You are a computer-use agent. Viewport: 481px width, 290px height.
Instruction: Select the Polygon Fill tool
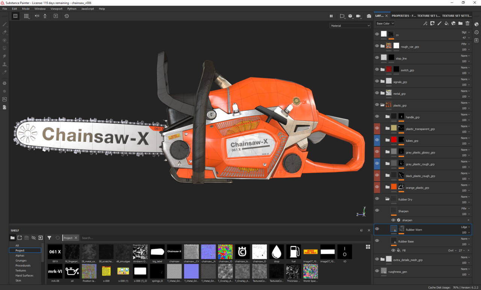pyautogui.click(x=5, y=48)
